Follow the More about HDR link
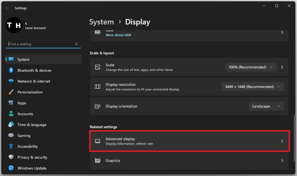The width and height of the screenshot is (297, 176). pyautogui.click(x=118, y=35)
